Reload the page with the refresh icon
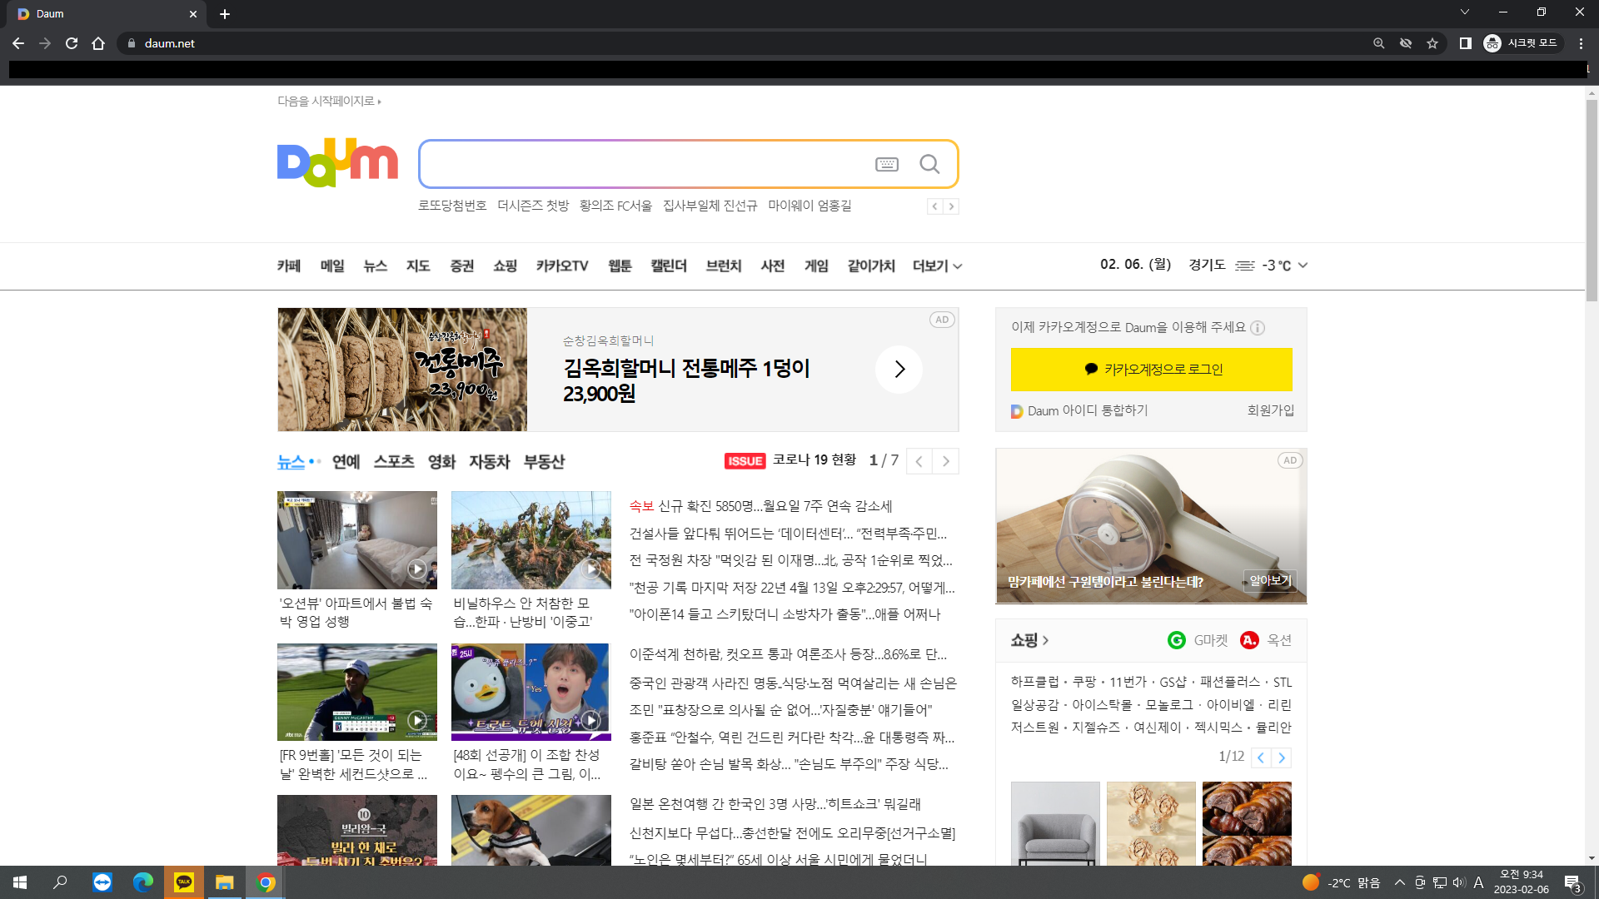1599x899 pixels. [72, 43]
